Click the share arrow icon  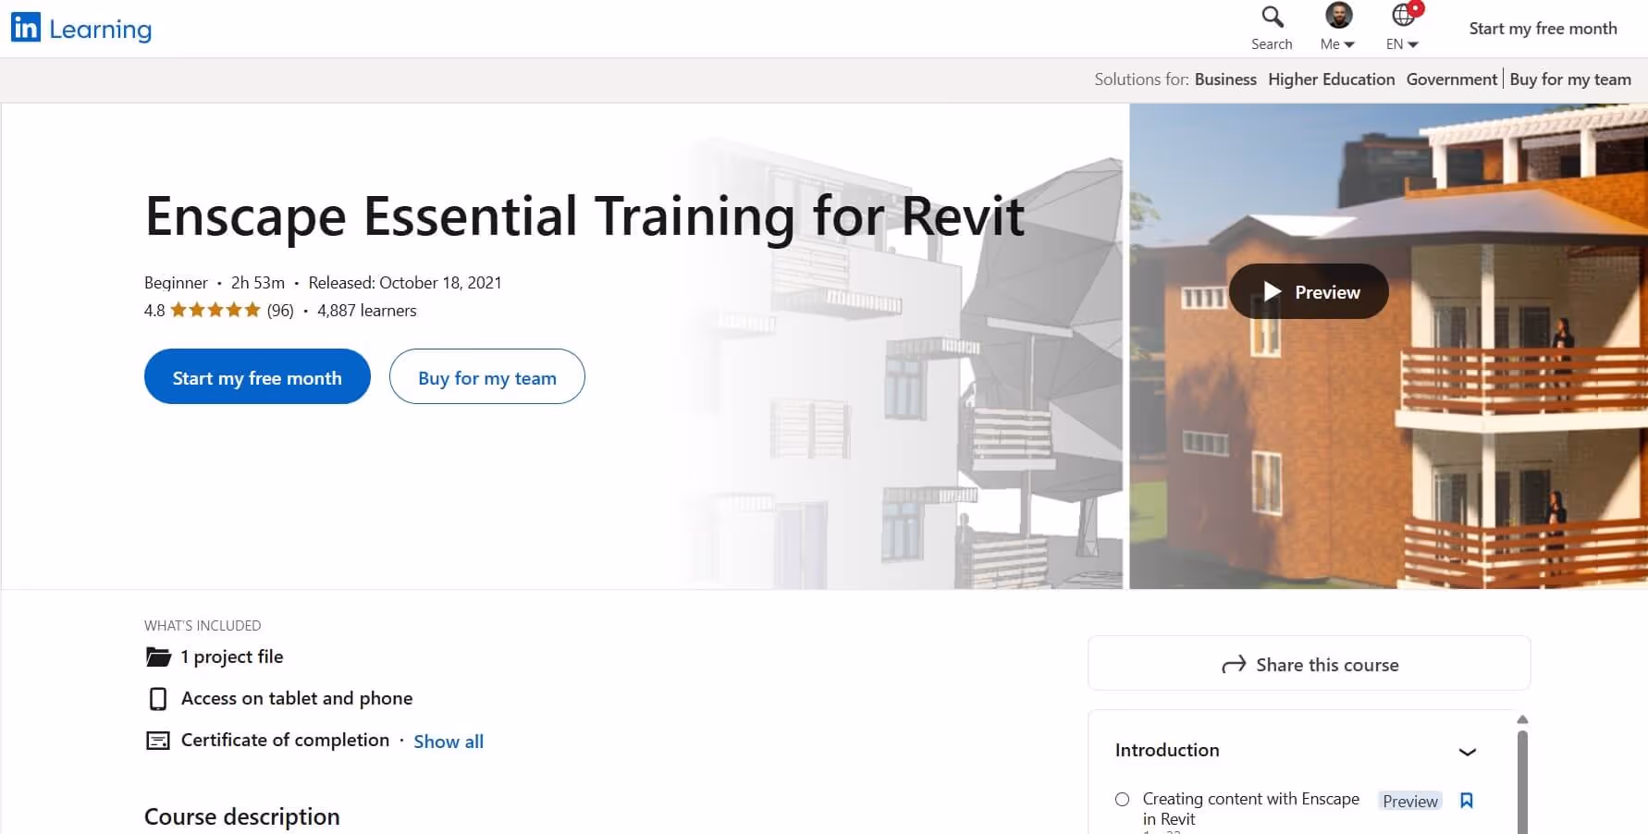pyautogui.click(x=1234, y=665)
